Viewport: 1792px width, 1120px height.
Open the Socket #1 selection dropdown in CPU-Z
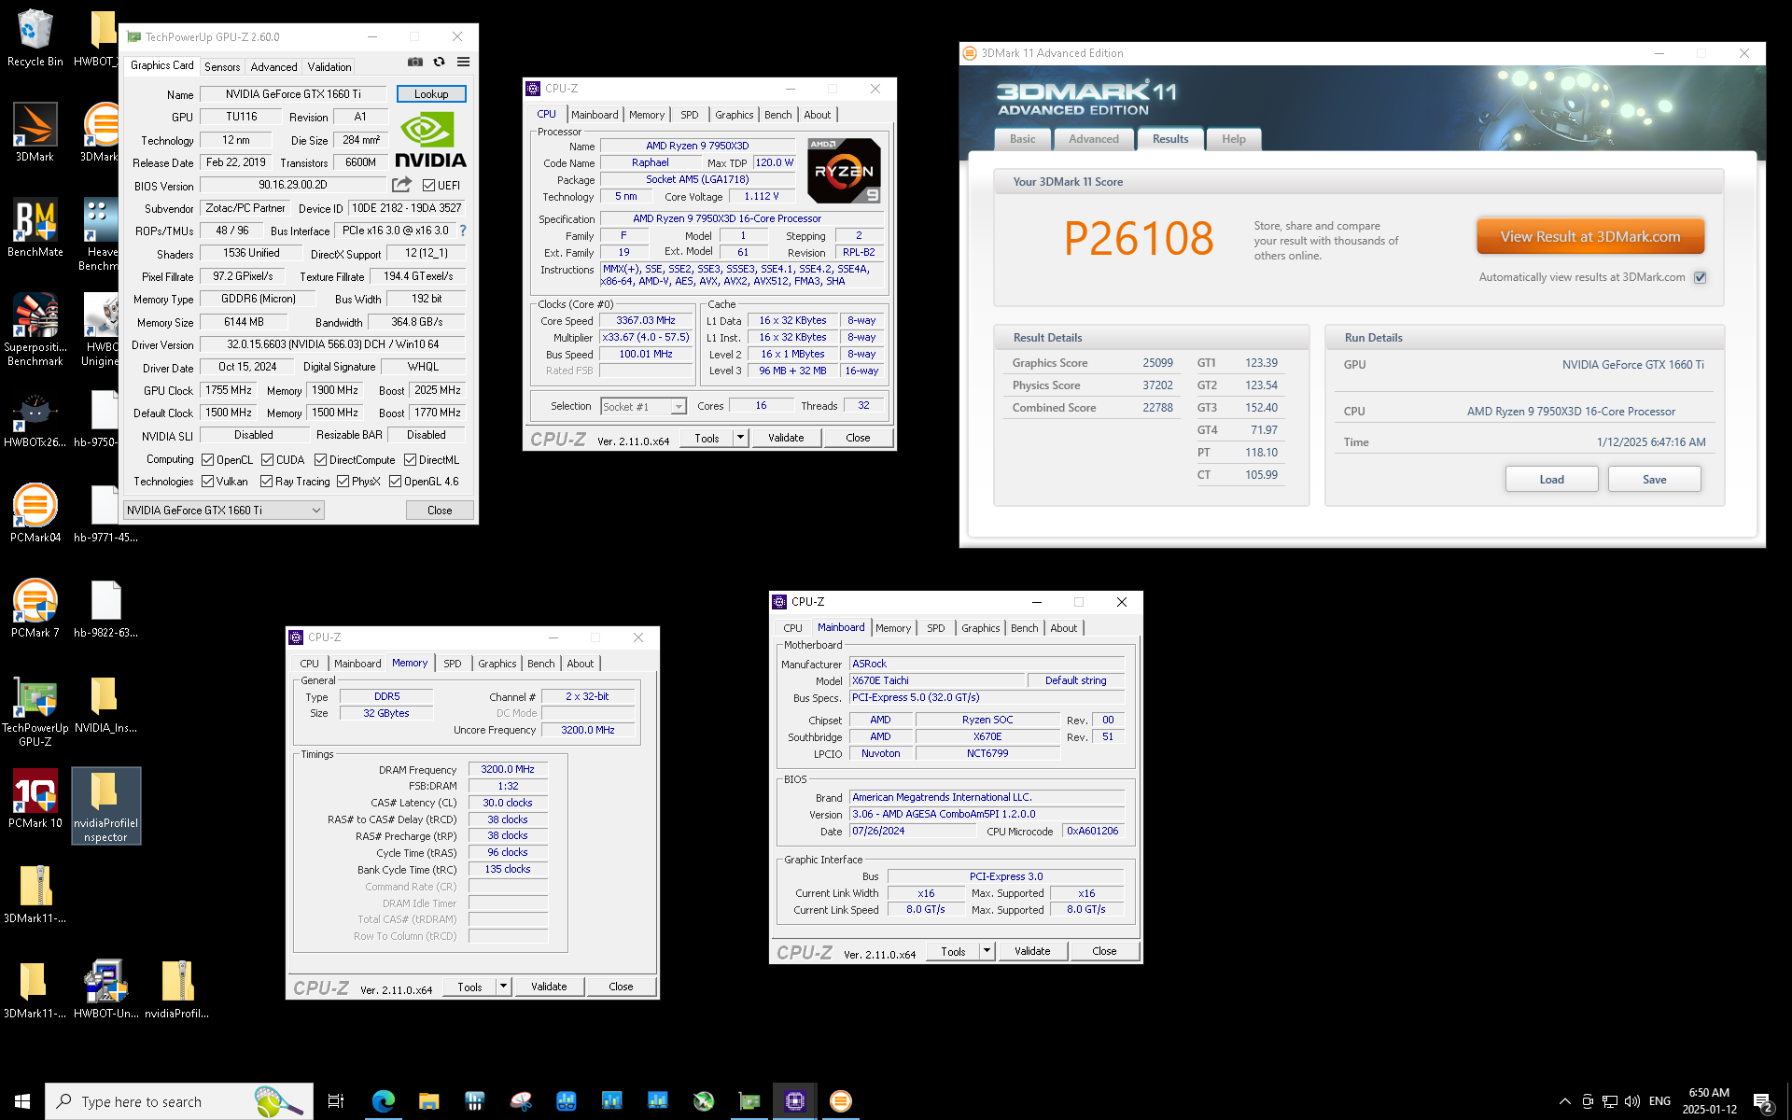click(644, 406)
